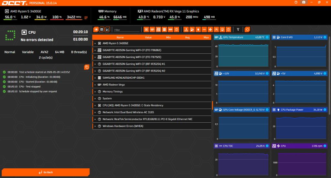Image resolution: width=331 pixels, height=178 pixels.
Task: Expand the AMD Ryzen 5 3400GE row
Action: pyautogui.click(x=95, y=43)
